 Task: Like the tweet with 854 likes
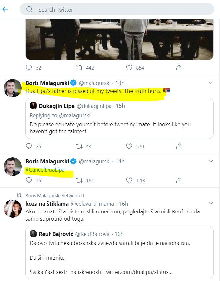(129, 68)
